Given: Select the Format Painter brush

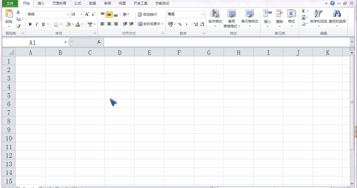Looking at the screenshot, I should pos(18,26).
